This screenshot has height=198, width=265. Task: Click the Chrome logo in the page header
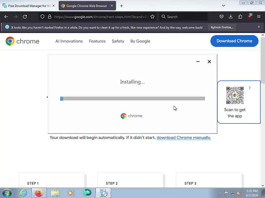tap(22, 41)
